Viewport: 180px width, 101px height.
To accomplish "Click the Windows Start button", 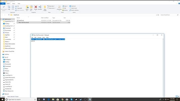I will [2, 99].
